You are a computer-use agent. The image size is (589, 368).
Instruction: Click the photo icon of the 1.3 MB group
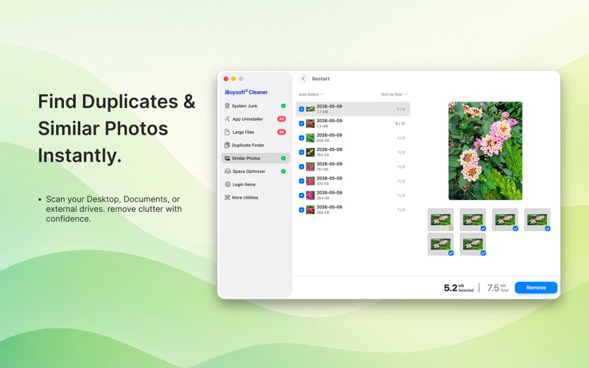tap(310, 123)
